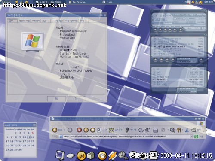Click the browser Forward arrow button

[x=70, y=130]
